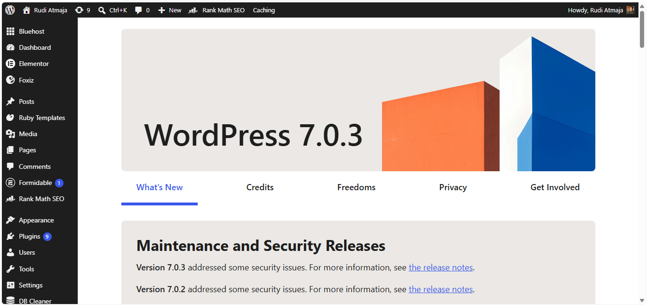647x305 pixels.
Task: Click the Media sidebar icon
Action: tap(10, 134)
